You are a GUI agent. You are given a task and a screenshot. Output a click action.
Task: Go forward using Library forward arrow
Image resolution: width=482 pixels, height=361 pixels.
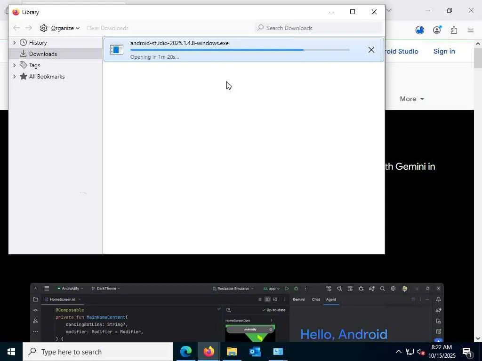28,28
